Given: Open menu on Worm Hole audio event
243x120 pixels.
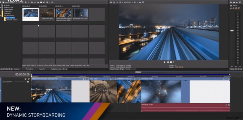Looking at the screenshot, I should click(229, 105).
